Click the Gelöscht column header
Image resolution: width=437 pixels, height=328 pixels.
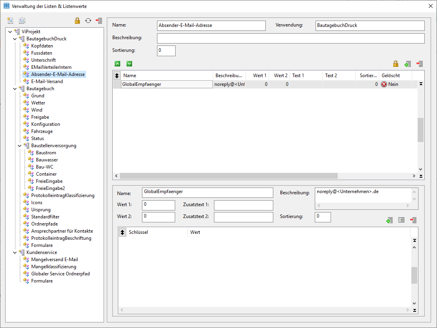click(395, 75)
